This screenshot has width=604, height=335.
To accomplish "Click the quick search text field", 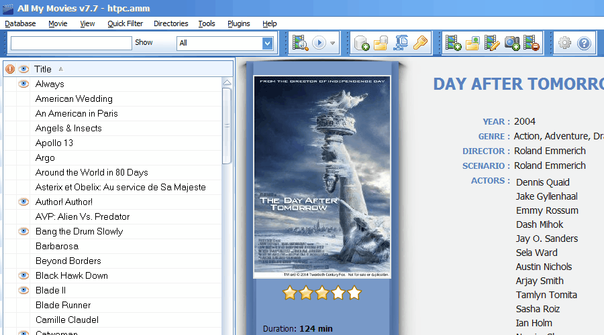I will pos(71,43).
